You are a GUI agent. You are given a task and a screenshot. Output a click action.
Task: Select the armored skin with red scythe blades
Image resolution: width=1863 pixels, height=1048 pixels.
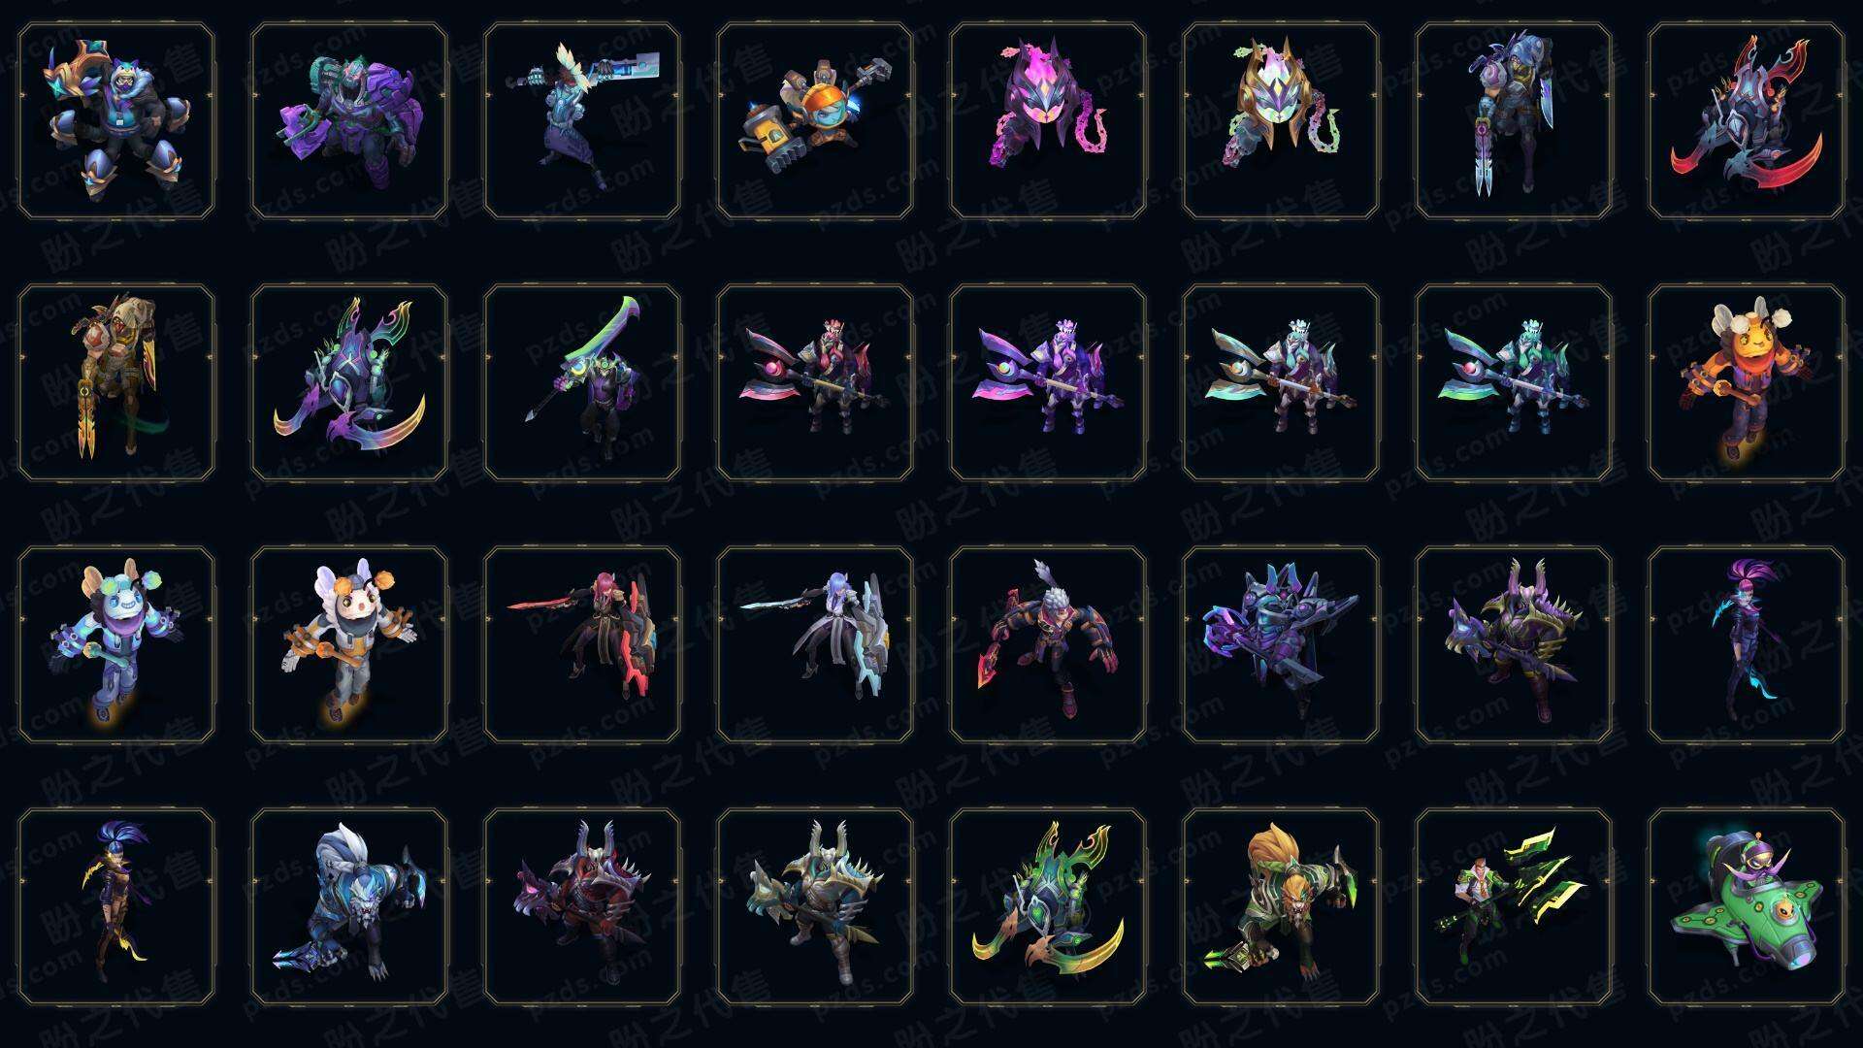[1747, 120]
